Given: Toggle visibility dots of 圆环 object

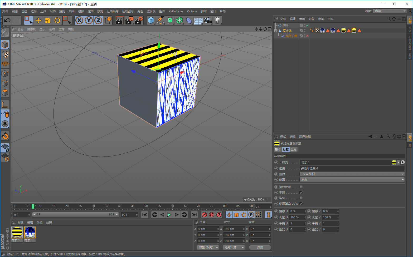Looking at the screenshot, I should pos(305,25).
